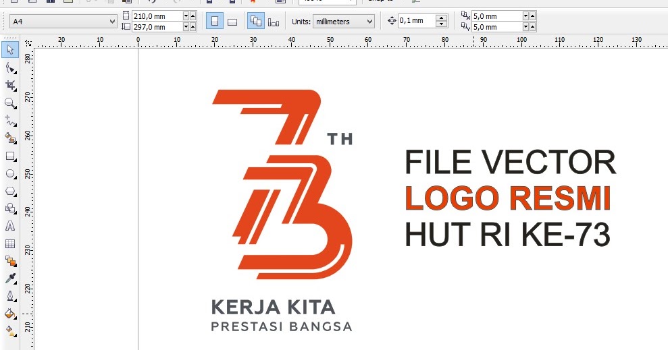Select the small 'TH' text on logo
Viewport: 668px width, 350px height.
(340, 139)
